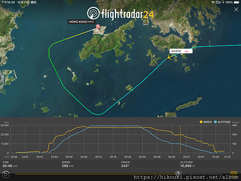The width and height of the screenshot is (241, 181).
Task: Open the KA459 flight label
Action: pyautogui.click(x=181, y=51)
